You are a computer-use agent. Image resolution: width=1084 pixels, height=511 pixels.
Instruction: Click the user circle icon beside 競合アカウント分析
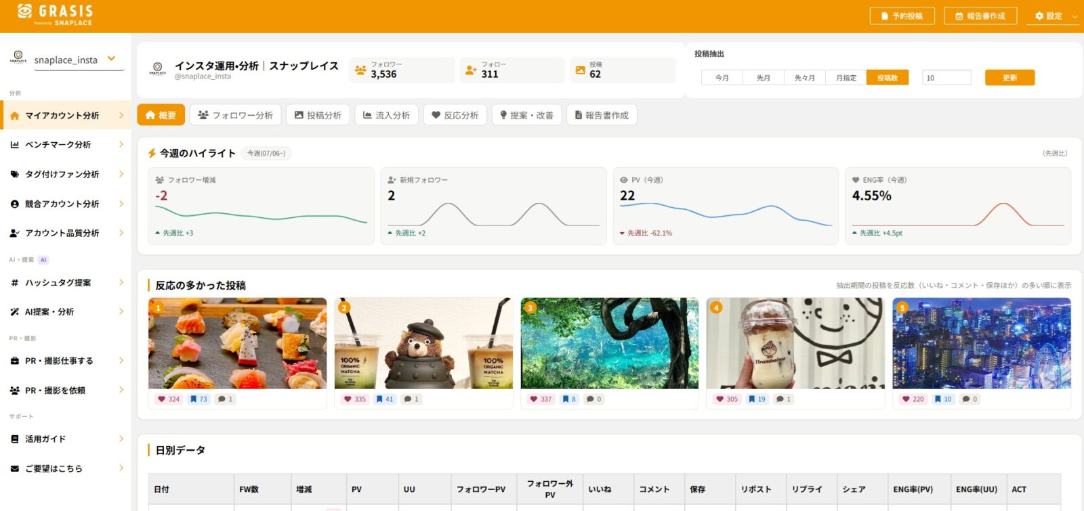[14, 204]
